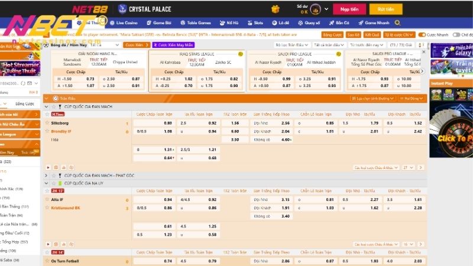Image resolution: width=473 pixels, height=266 pixels.
Task: Click the user avatar icon
Action: tap(315, 9)
